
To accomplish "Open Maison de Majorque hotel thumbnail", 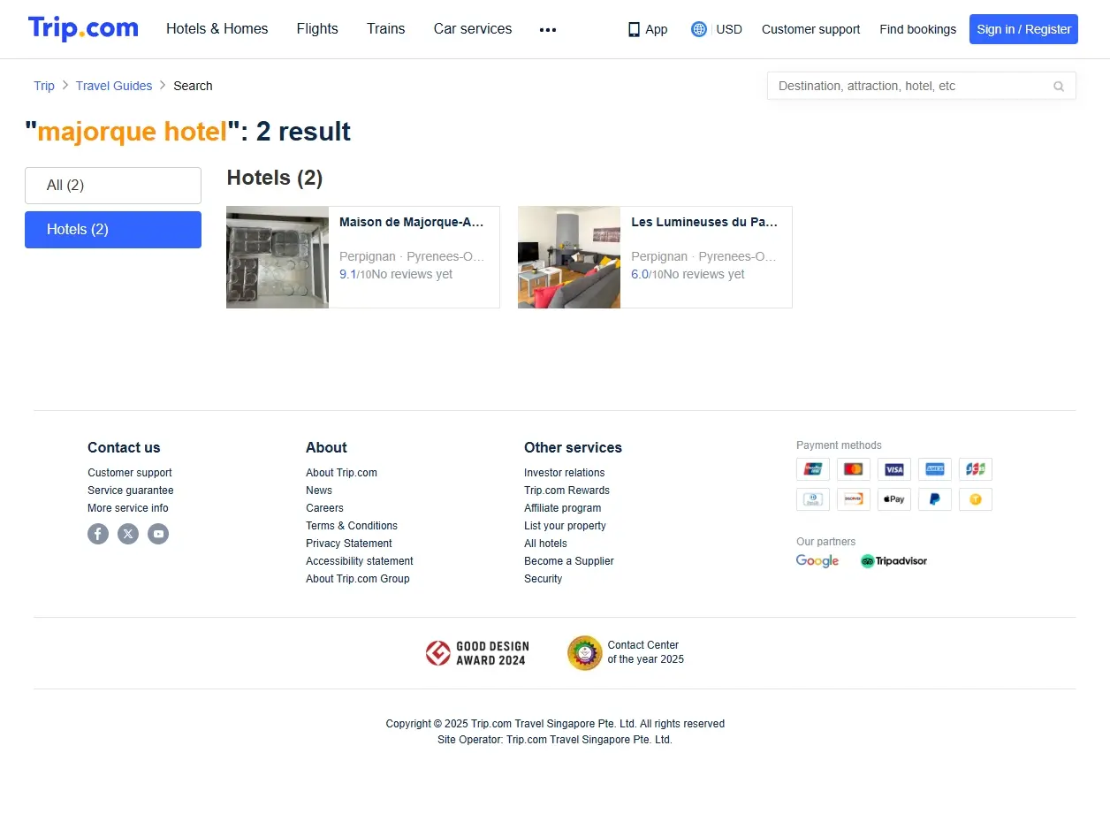I will (x=277, y=257).
